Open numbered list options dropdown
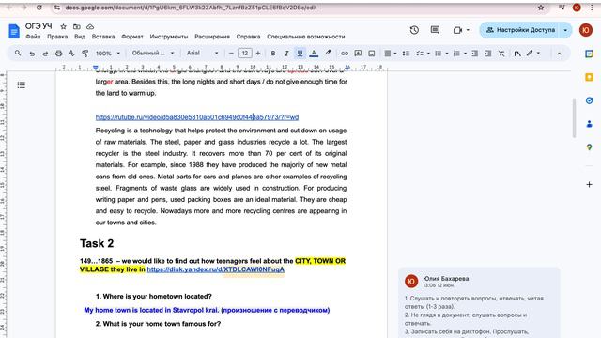 (460, 54)
